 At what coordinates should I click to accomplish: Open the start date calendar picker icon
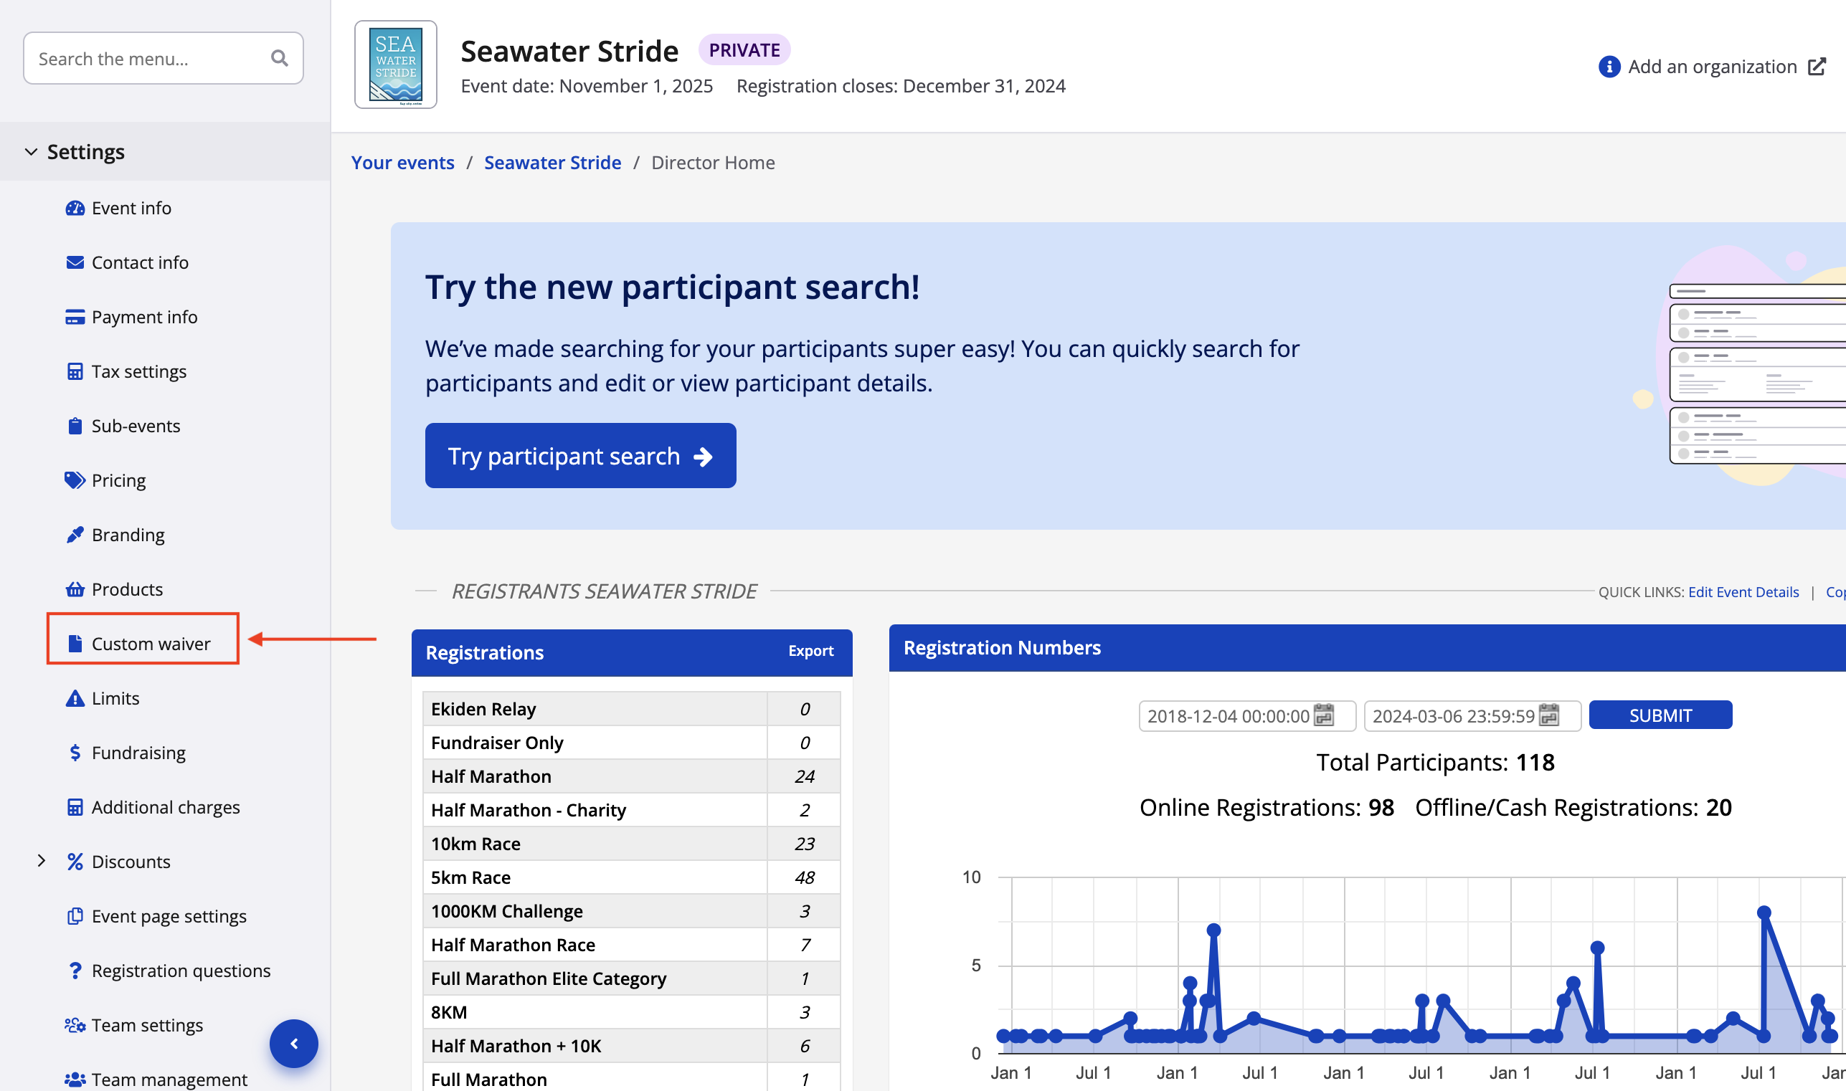pos(1323,715)
